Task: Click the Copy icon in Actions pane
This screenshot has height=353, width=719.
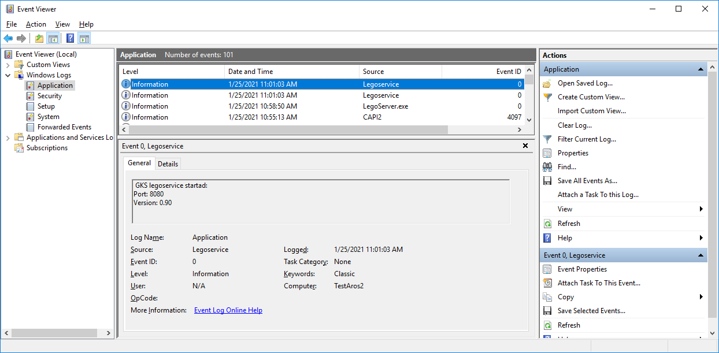Action: tap(547, 297)
